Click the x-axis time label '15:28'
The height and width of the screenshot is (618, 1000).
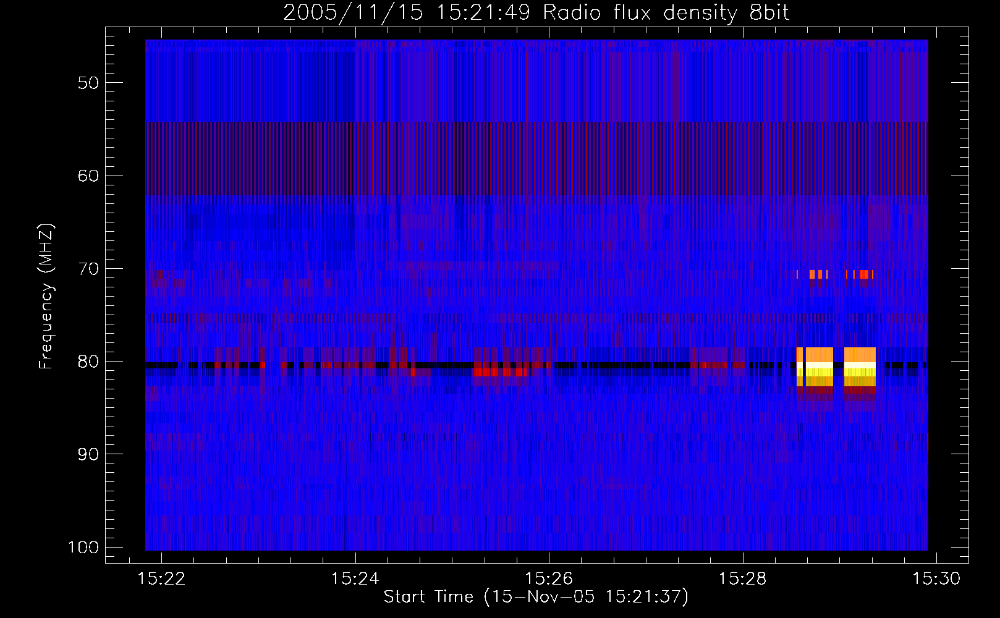[x=743, y=579]
